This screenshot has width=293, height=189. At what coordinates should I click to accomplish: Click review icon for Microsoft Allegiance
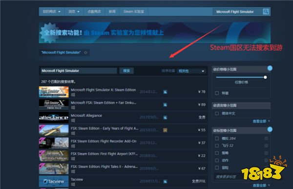click(165, 117)
